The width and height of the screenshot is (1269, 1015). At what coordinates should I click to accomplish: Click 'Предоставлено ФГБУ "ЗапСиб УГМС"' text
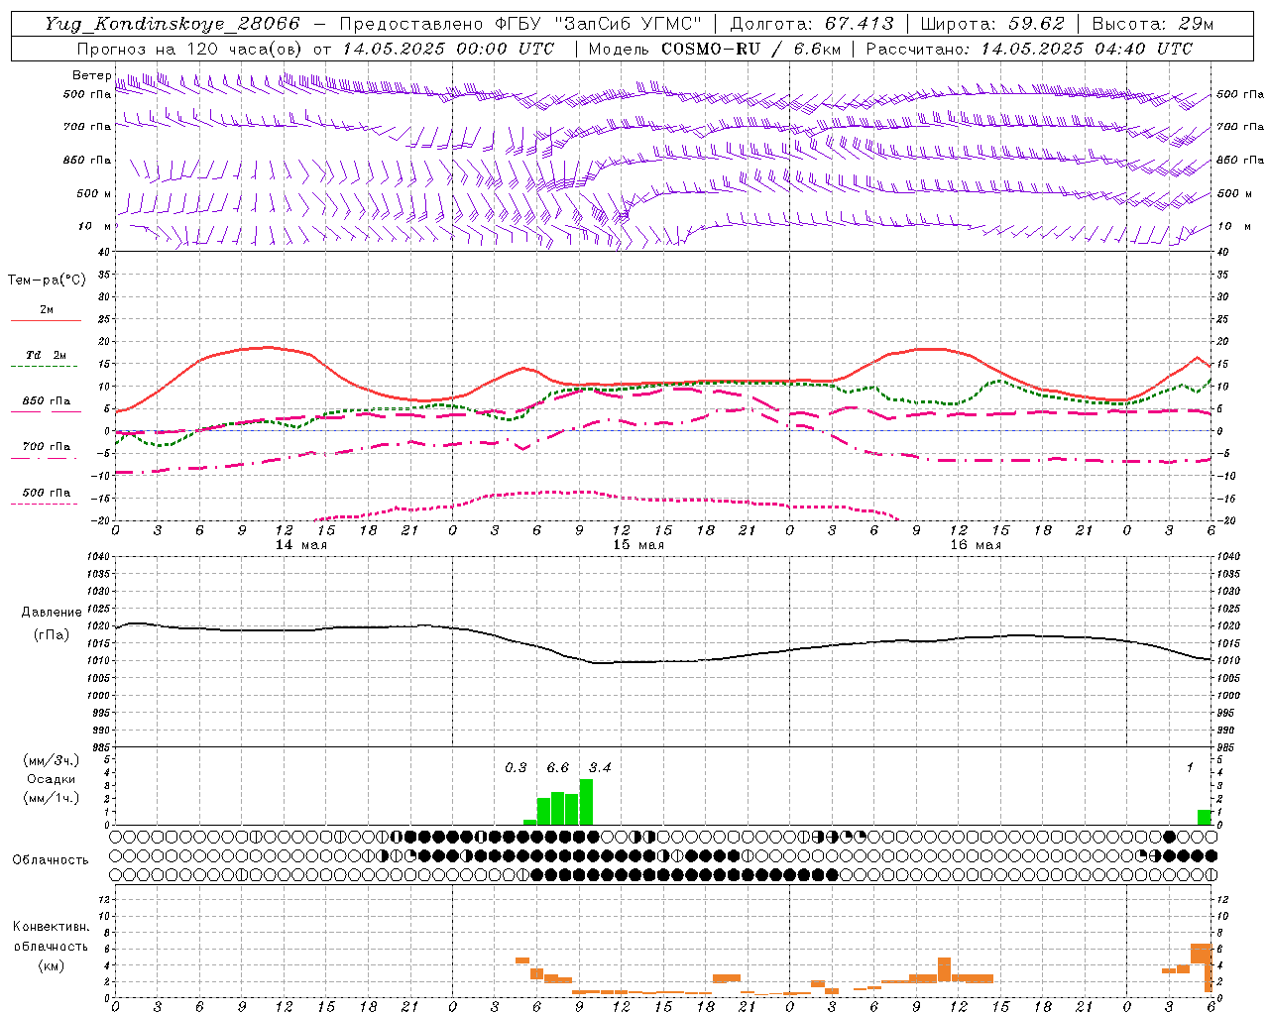coord(521,24)
